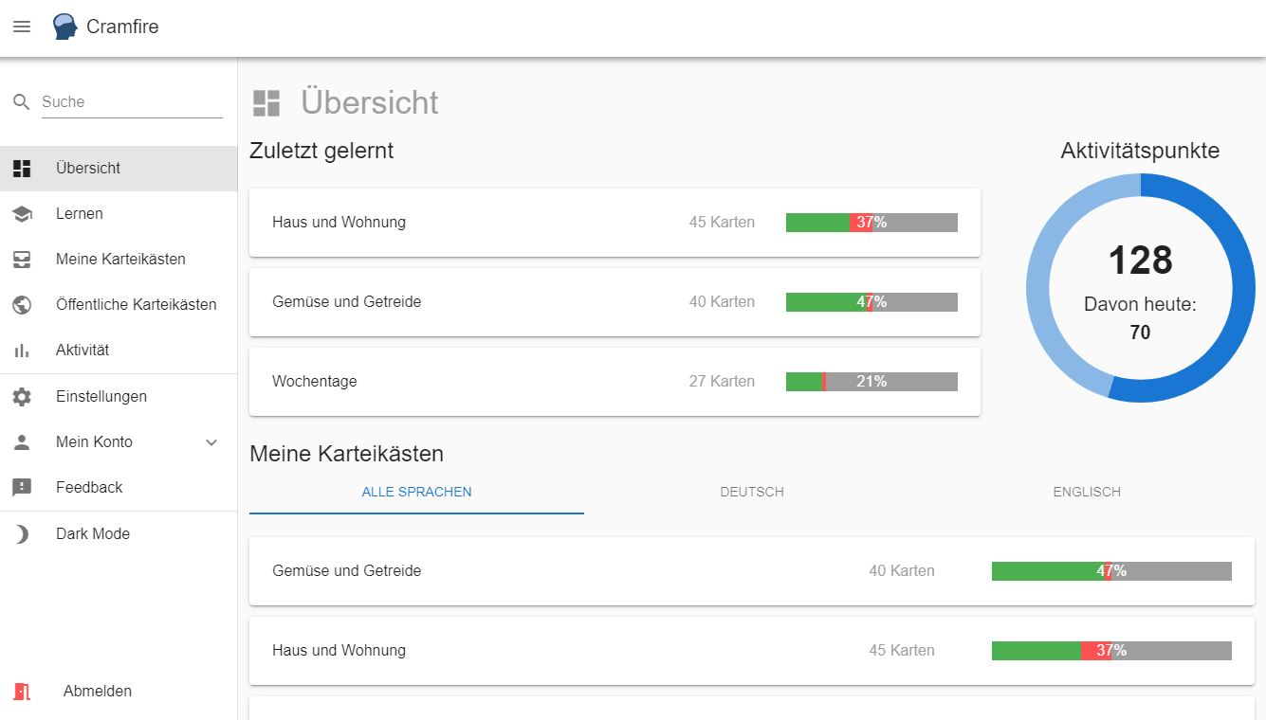This screenshot has height=720, width=1266.
Task: Click the globe icon for Öffentliche Karteikästen
Action: [x=21, y=304]
